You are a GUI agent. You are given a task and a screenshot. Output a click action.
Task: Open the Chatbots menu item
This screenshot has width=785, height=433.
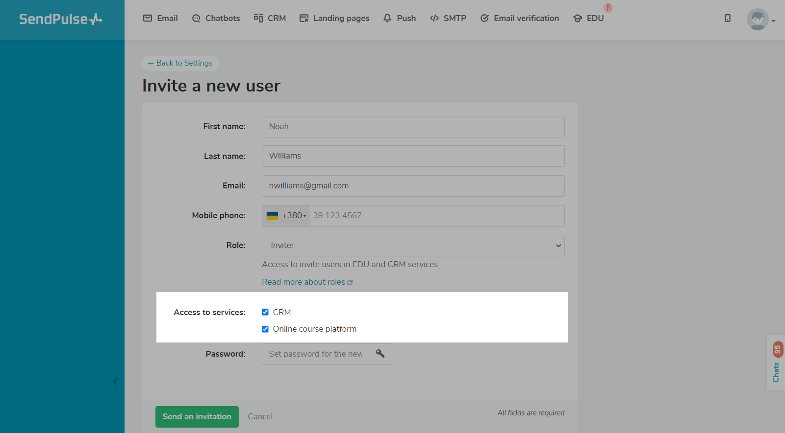coord(216,18)
